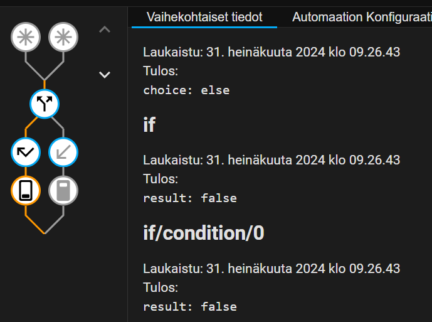432x322 pixels.
Task: Select the diagonal arrow default-path node
Action: 63,152
